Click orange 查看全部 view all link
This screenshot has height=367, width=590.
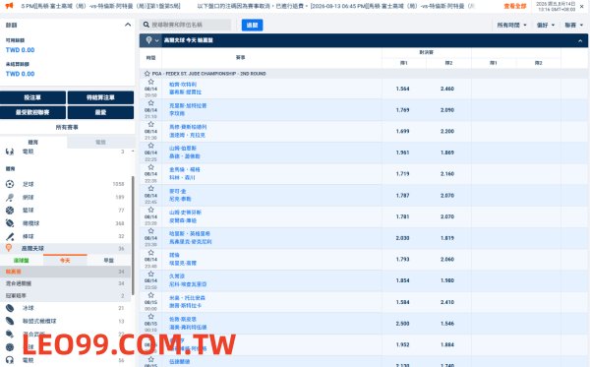tap(514, 6)
